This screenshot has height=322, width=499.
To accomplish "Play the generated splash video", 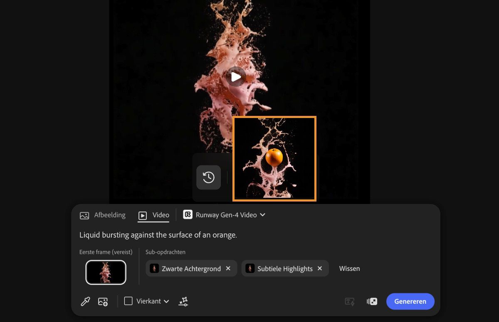I will [x=236, y=76].
